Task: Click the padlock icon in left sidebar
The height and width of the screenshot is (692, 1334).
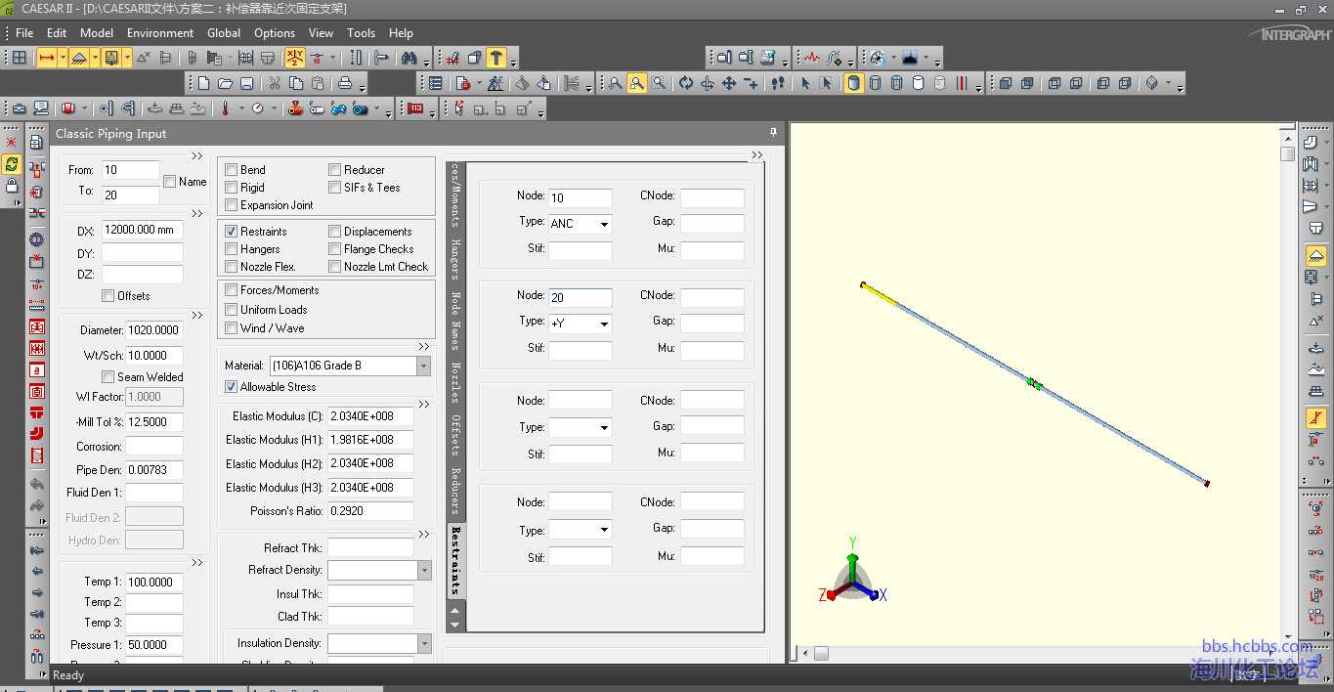Action: click(x=12, y=185)
